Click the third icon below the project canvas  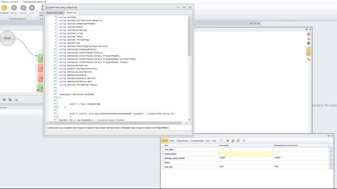coord(16,99)
